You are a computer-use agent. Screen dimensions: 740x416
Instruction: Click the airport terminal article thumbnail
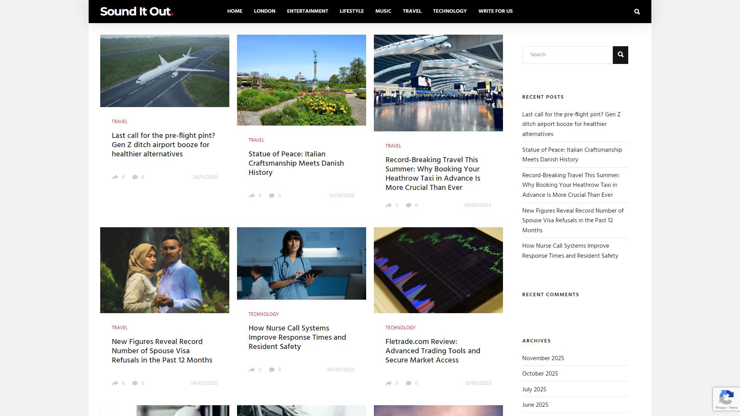point(438,82)
